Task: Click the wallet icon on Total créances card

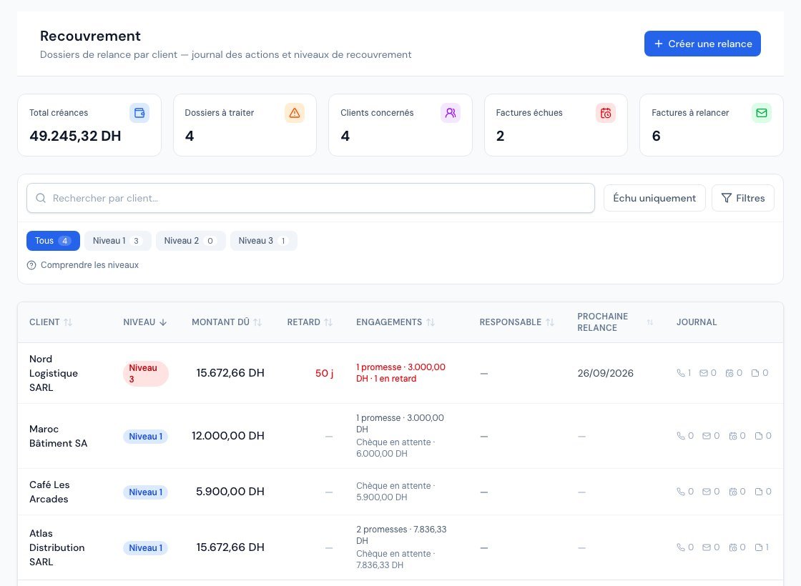Action: (139, 113)
